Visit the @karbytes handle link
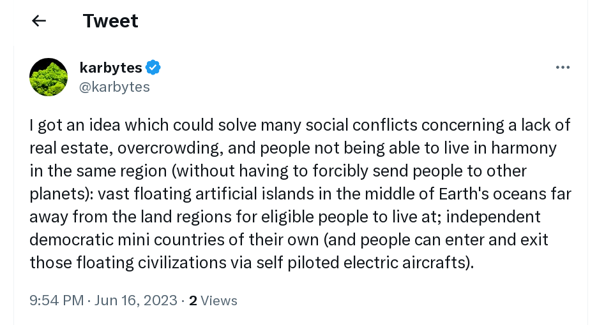Image resolution: width=590 pixels, height=325 pixels. 114,87
